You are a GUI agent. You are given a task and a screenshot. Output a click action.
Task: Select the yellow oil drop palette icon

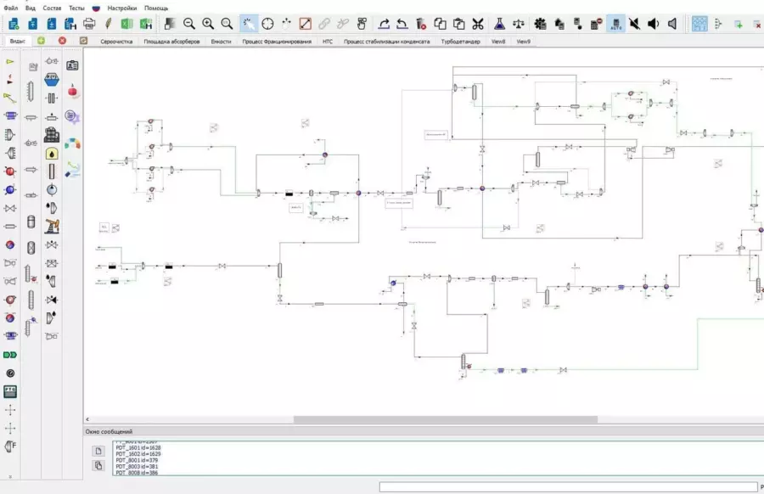[x=52, y=154]
